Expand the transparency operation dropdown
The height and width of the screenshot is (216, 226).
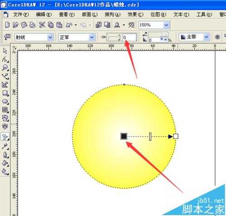pyautogui.click(x=92, y=37)
